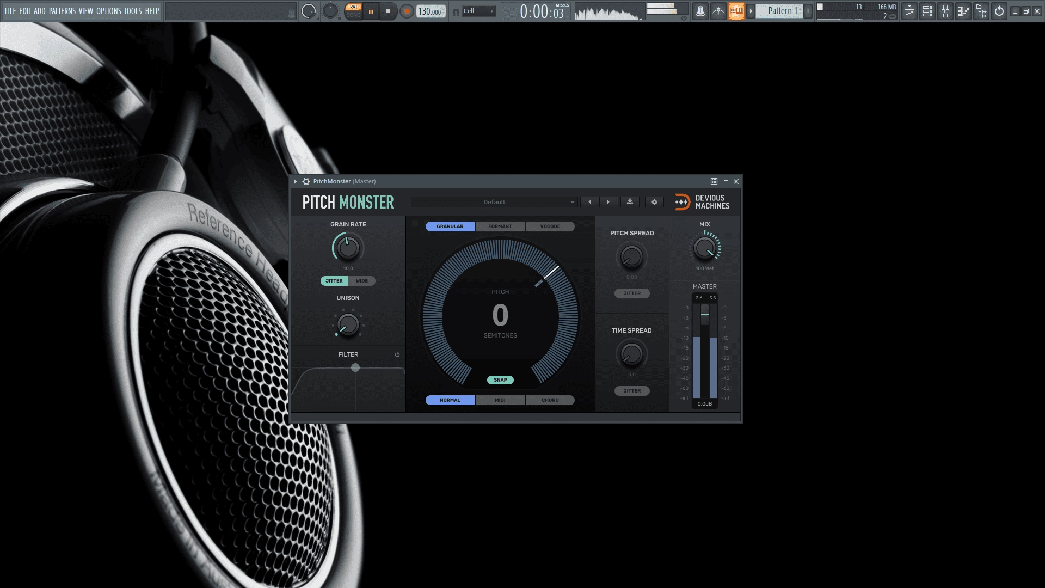This screenshot has width=1045, height=588.
Task: Open the EDIT menu
Action: pos(25,11)
